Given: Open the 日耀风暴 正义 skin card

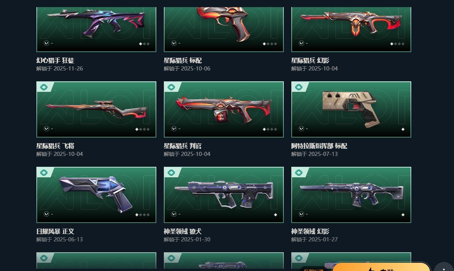Looking at the screenshot, I should pyautogui.click(x=96, y=195).
